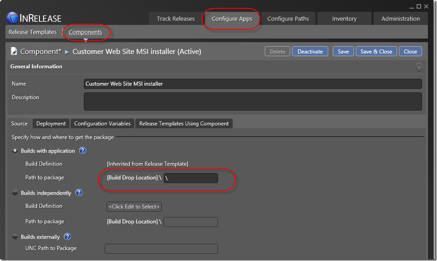Image resolution: width=437 pixels, height=261 pixels.
Task: Open the Inventory tab
Action: coord(345,19)
